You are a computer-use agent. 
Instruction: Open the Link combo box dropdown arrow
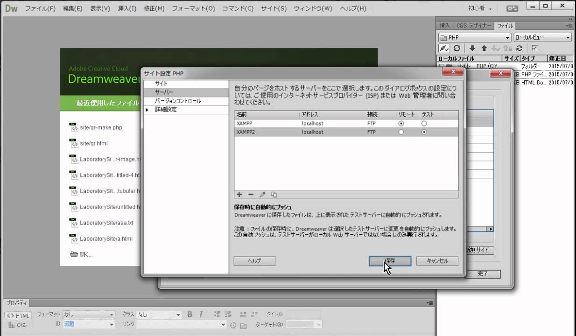tap(223, 325)
